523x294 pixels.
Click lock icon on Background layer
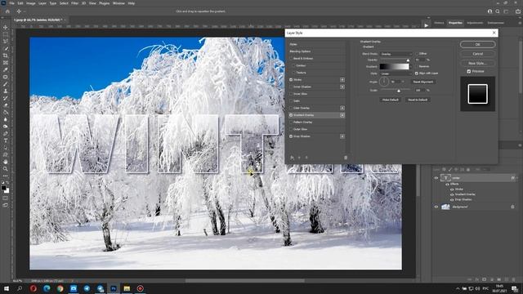point(512,207)
